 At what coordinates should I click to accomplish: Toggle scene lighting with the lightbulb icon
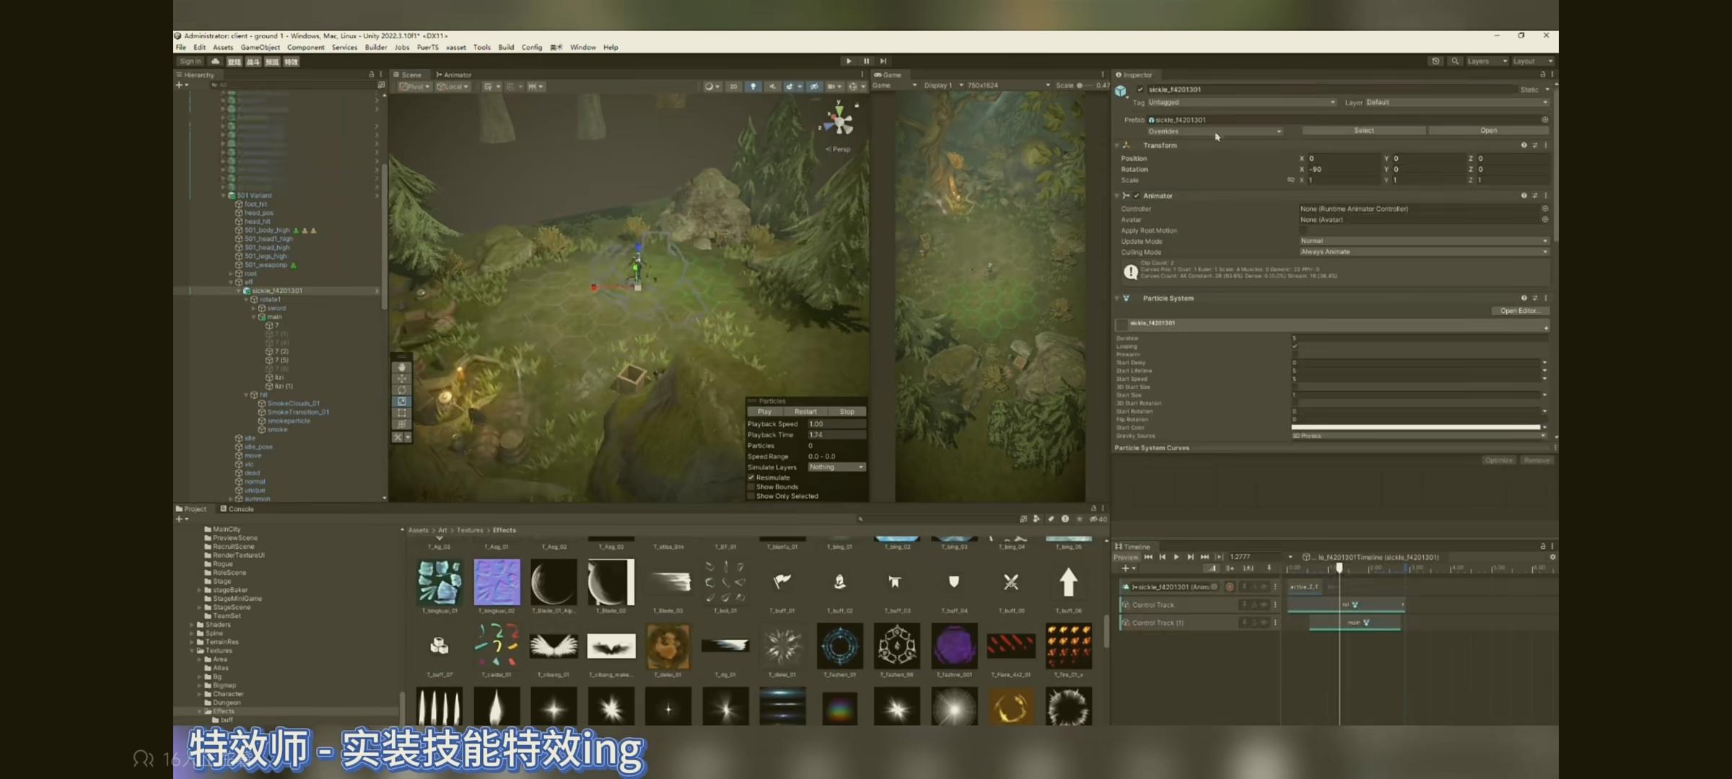(x=753, y=87)
